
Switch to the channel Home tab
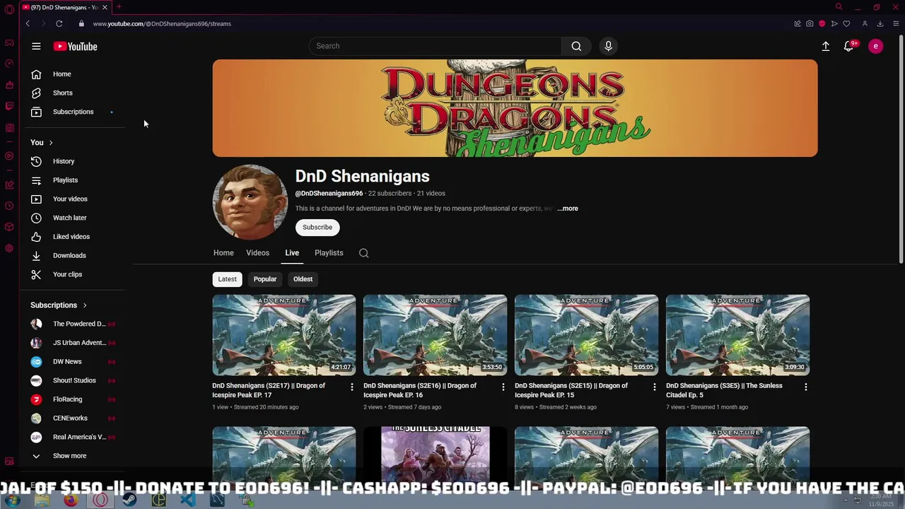coord(223,253)
